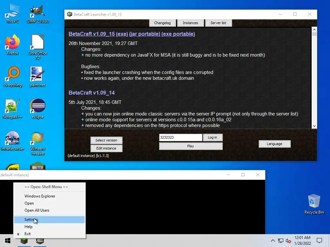Click the 5th July 2021 date text
The width and height of the screenshot is (330, 247).
click(x=95, y=102)
